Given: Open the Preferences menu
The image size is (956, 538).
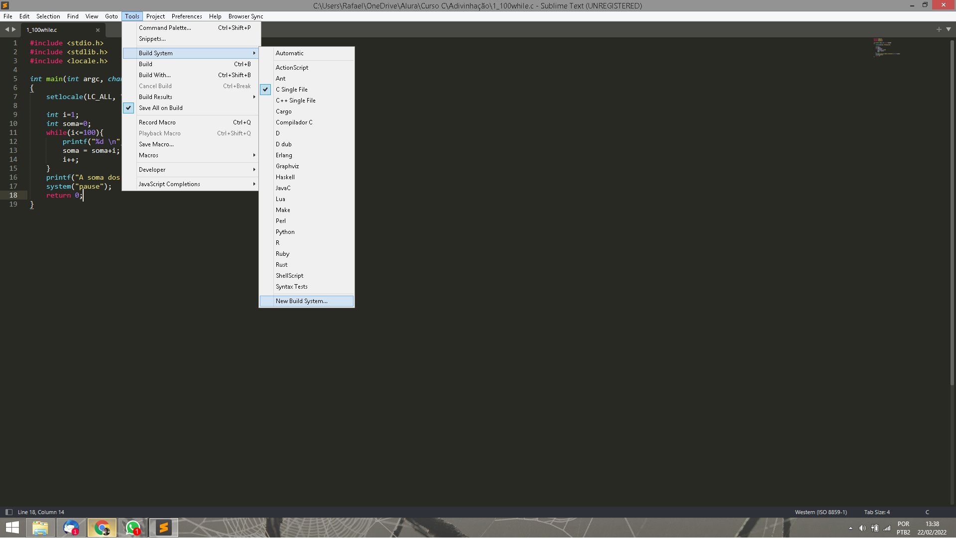Looking at the screenshot, I should [187, 16].
